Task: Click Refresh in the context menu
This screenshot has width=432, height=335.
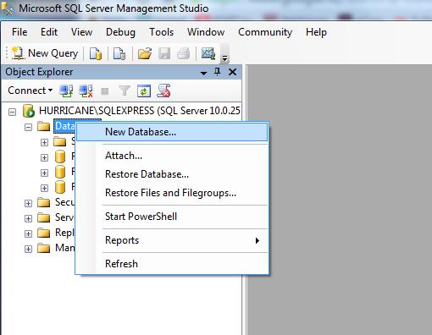Action: coord(172,264)
